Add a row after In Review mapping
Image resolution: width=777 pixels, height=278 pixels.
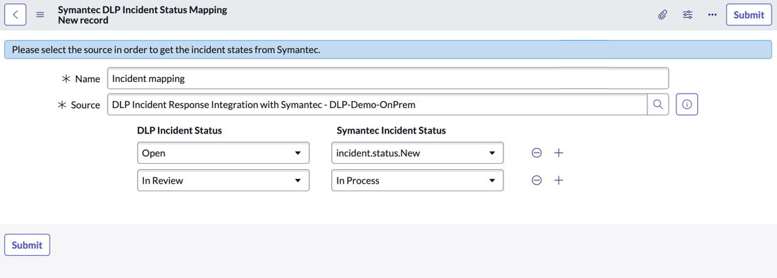559,180
